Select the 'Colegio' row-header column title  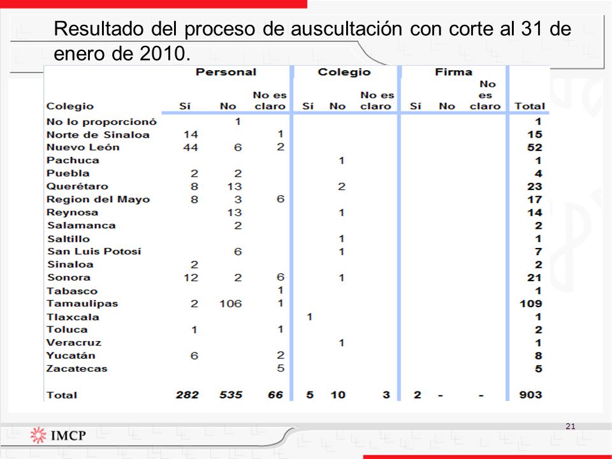pyautogui.click(x=70, y=106)
